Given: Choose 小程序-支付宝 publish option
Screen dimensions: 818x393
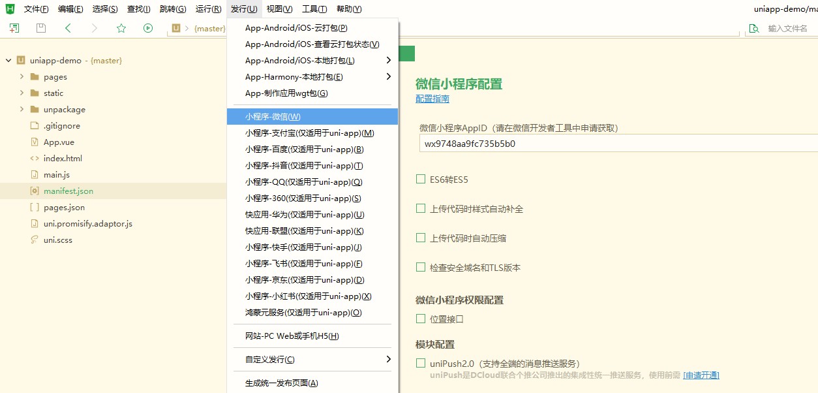Looking at the screenshot, I should pos(312,133).
